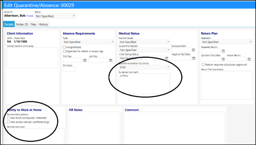The width and height of the screenshot is (256, 145).
Task: Open calendar picker for Symptom End Date
Action: [x=223, y=59]
